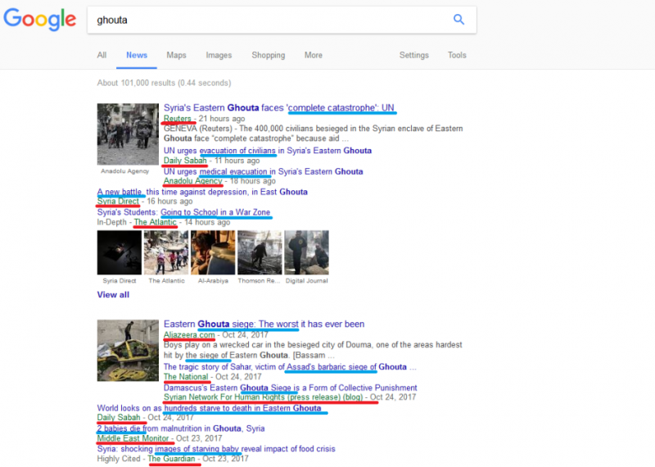
Task: Expand the More menu
Action: click(314, 55)
